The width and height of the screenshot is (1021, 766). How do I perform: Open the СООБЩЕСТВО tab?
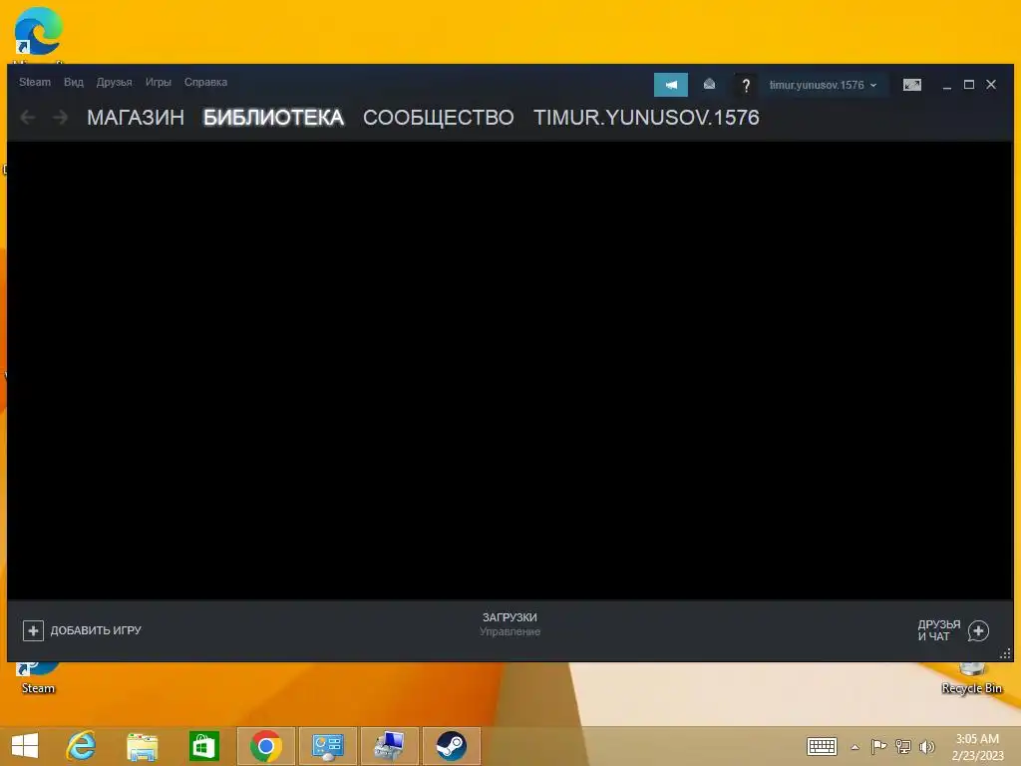pyautogui.click(x=439, y=118)
